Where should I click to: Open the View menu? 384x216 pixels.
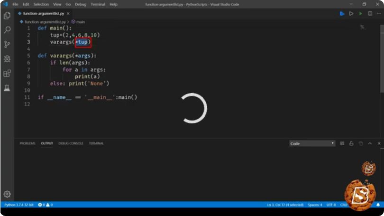tap(57, 4)
